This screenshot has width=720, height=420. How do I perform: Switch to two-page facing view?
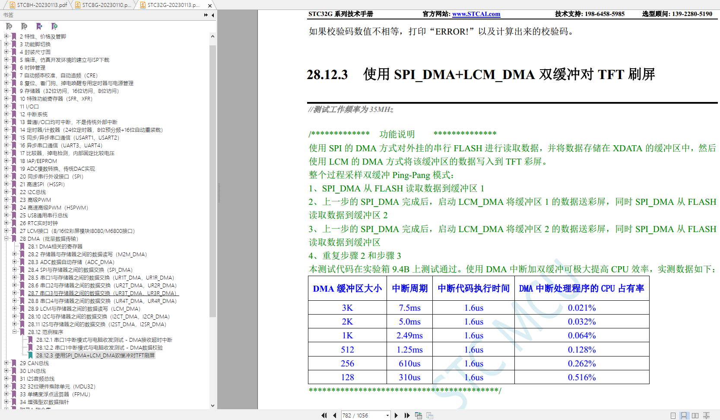coord(695,415)
